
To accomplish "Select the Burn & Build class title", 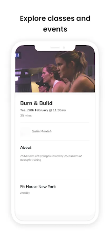I will pos(36,103).
